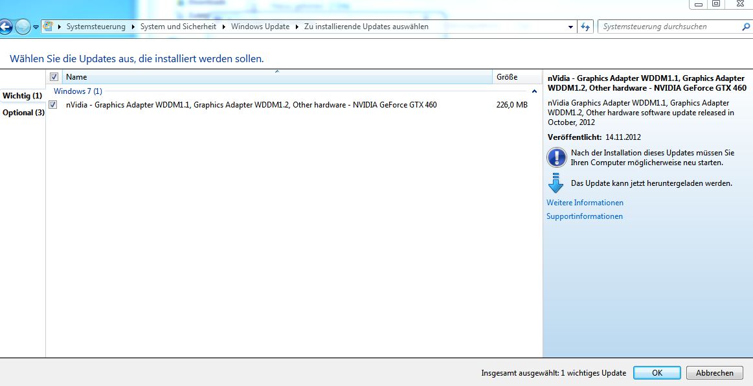The image size is (753, 386).
Task: Collapse the Windows 7 (1) group
Action: coord(534,91)
